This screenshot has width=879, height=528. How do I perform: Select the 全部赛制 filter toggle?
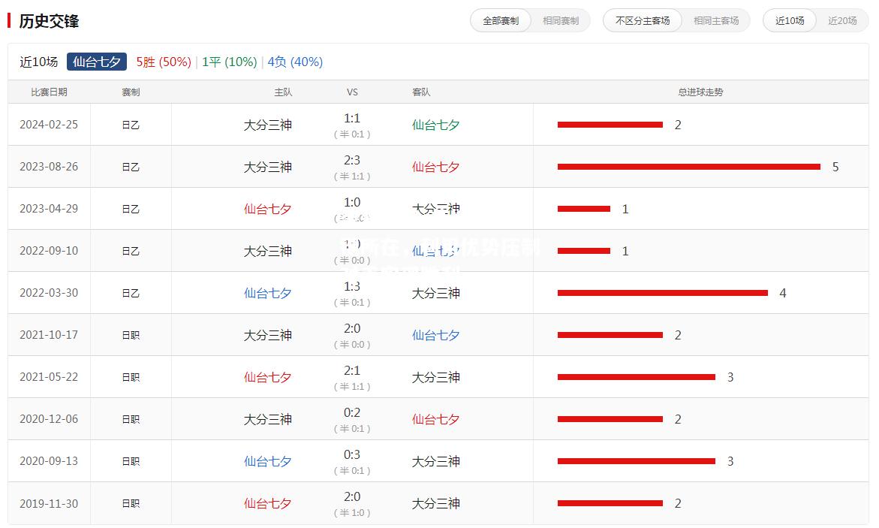[x=501, y=21]
